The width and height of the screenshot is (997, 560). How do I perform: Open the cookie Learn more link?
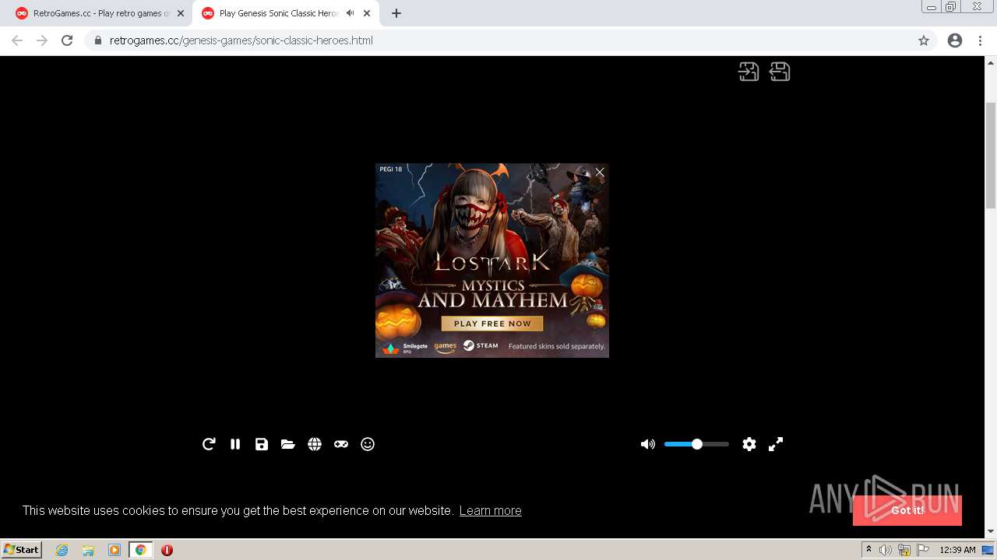pos(490,510)
